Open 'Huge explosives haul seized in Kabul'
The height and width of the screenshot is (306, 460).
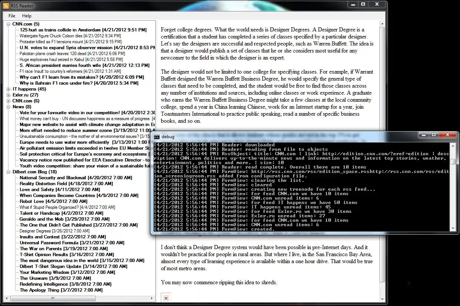click(71, 59)
